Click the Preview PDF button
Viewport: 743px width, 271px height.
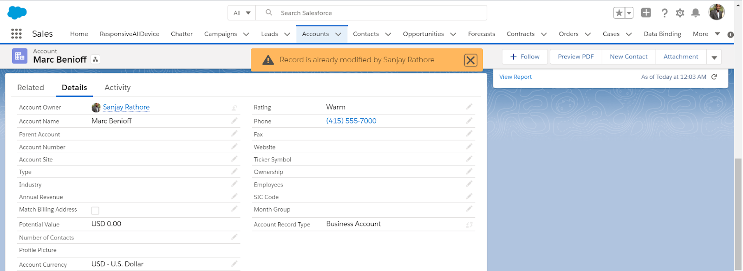576,57
